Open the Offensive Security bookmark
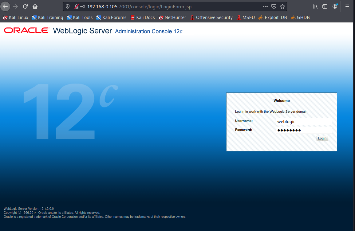 211,18
